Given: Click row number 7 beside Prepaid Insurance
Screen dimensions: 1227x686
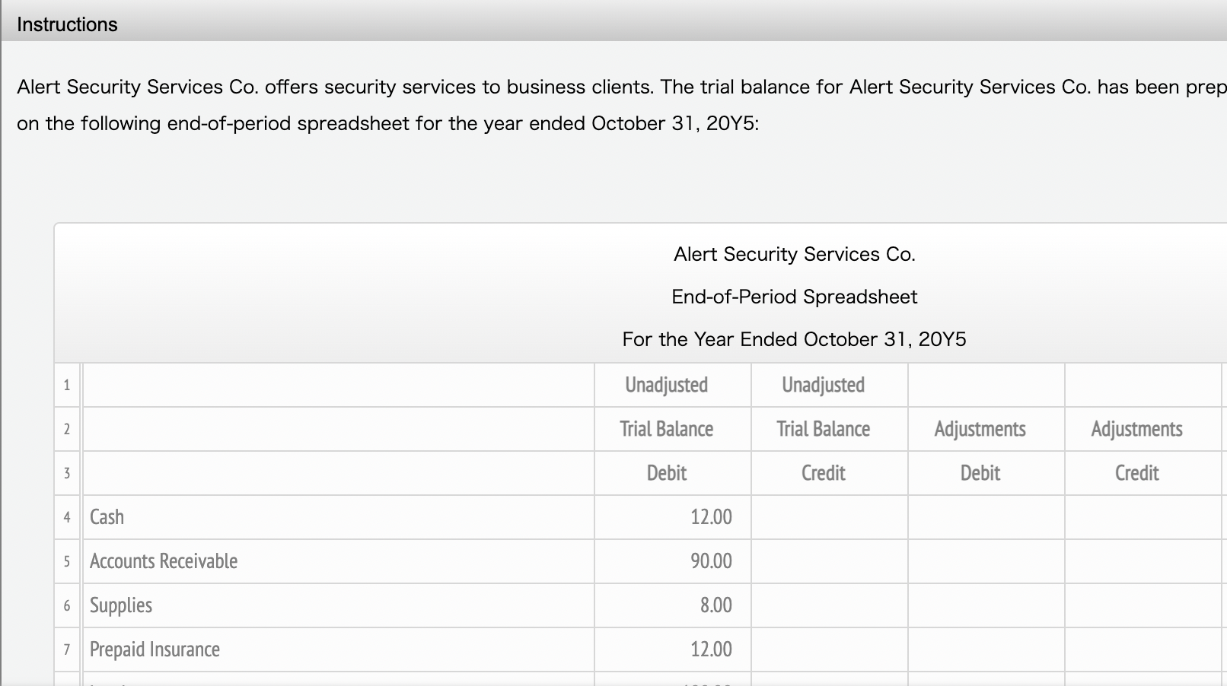Looking at the screenshot, I should [x=67, y=649].
